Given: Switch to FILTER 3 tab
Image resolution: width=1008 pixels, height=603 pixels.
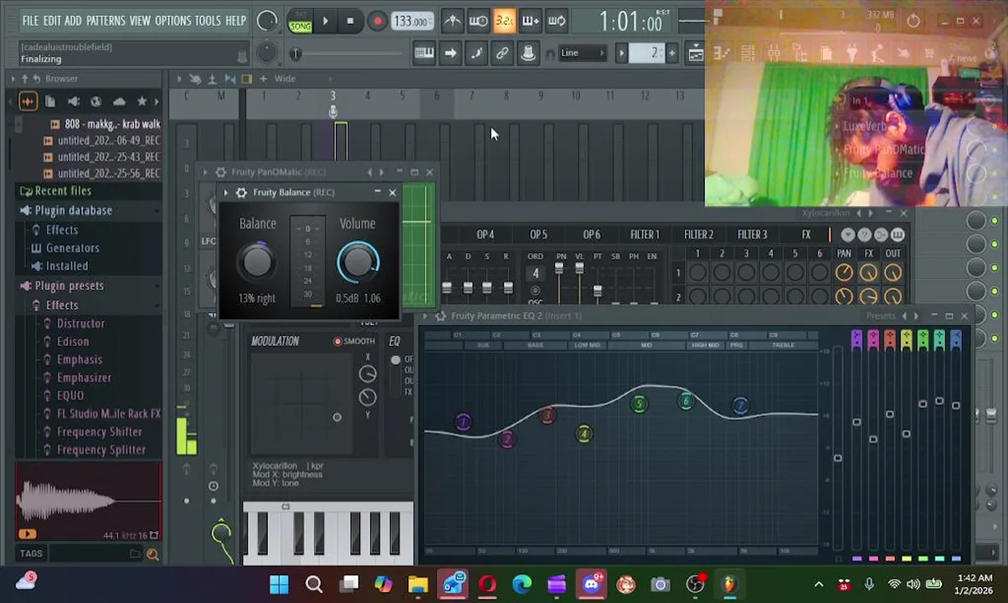Looking at the screenshot, I should 752,235.
